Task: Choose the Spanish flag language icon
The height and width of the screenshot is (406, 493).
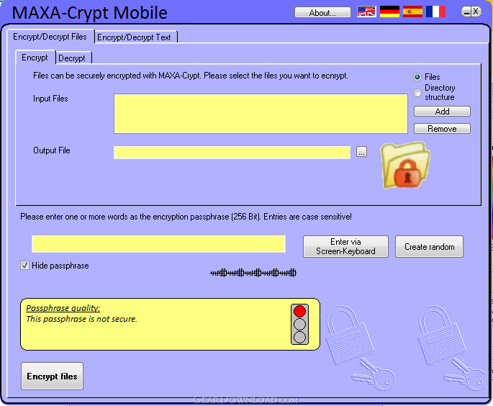Action: tap(412, 12)
